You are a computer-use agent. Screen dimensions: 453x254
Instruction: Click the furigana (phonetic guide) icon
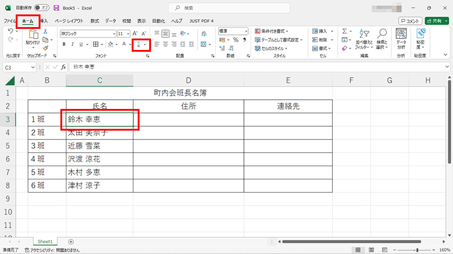[138, 44]
